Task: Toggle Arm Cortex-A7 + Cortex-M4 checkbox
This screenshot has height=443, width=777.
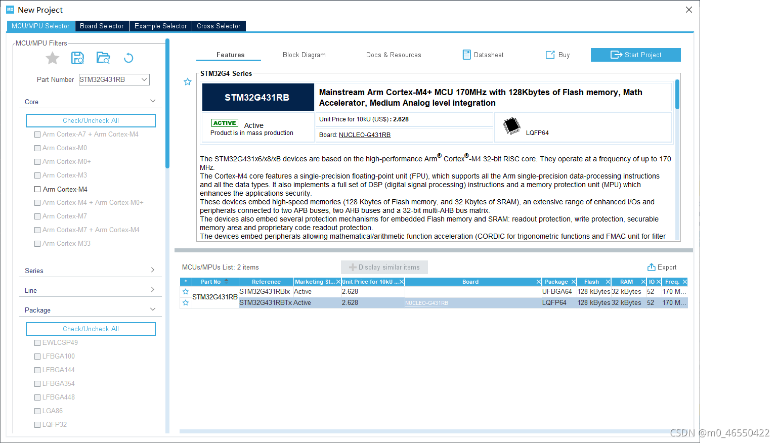Action: [x=37, y=135]
